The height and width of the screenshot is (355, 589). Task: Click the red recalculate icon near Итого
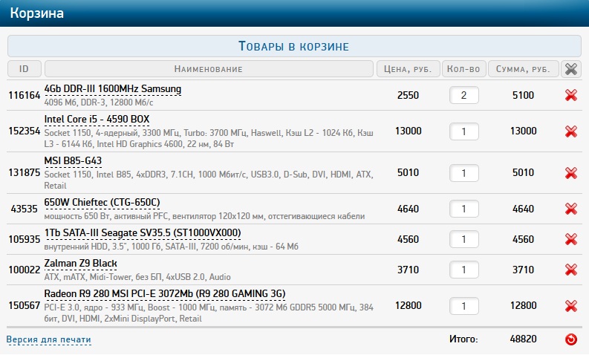click(570, 339)
